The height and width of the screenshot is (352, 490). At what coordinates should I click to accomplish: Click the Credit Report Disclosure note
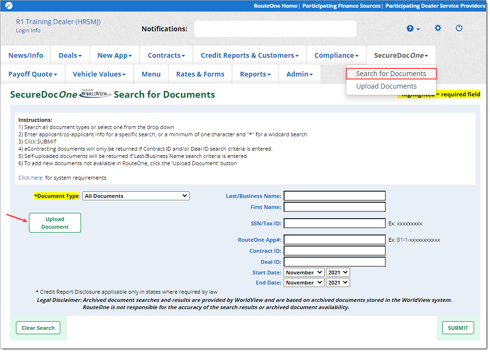pyautogui.click(x=126, y=292)
